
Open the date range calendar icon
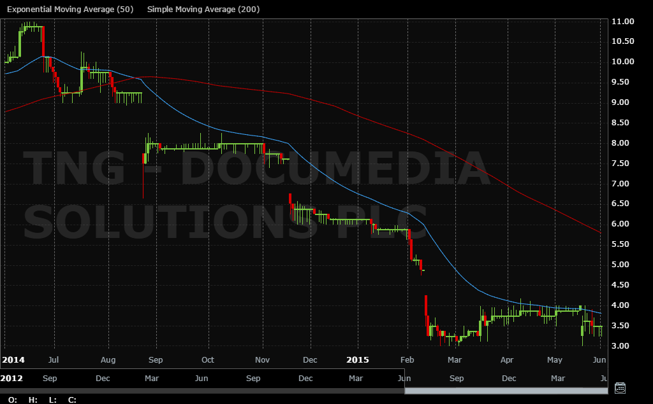[x=619, y=388]
